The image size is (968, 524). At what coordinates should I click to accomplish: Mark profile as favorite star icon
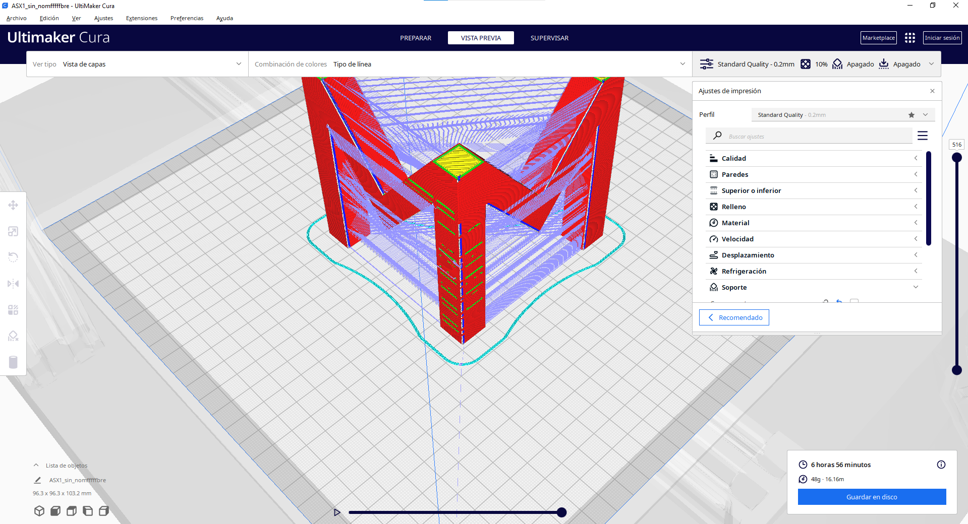pyautogui.click(x=912, y=115)
